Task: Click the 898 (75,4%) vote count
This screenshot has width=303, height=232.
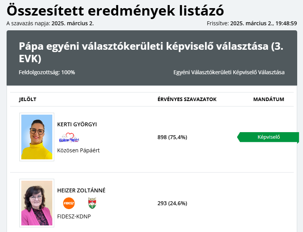Action: click(x=172, y=137)
